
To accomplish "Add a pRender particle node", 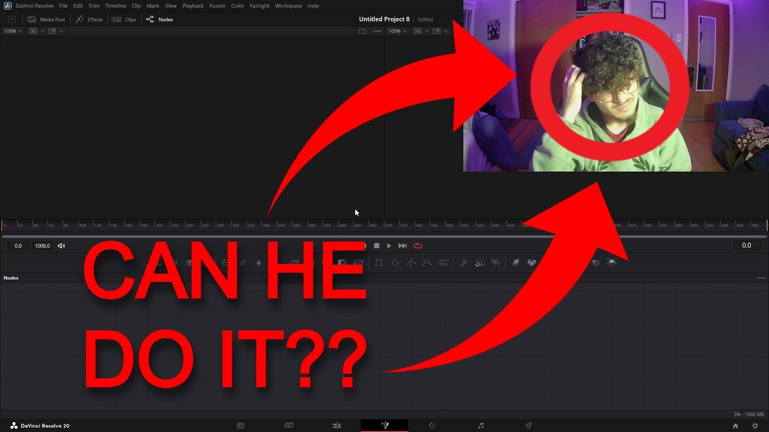I will point(495,263).
